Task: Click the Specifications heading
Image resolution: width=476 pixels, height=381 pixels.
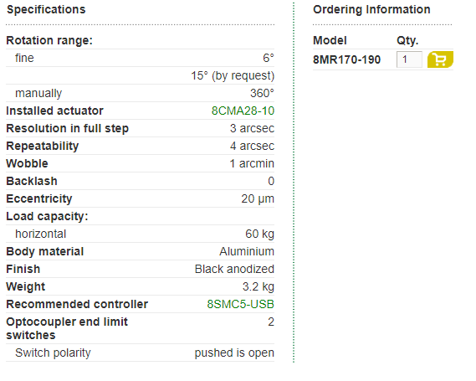Action: coord(46,9)
